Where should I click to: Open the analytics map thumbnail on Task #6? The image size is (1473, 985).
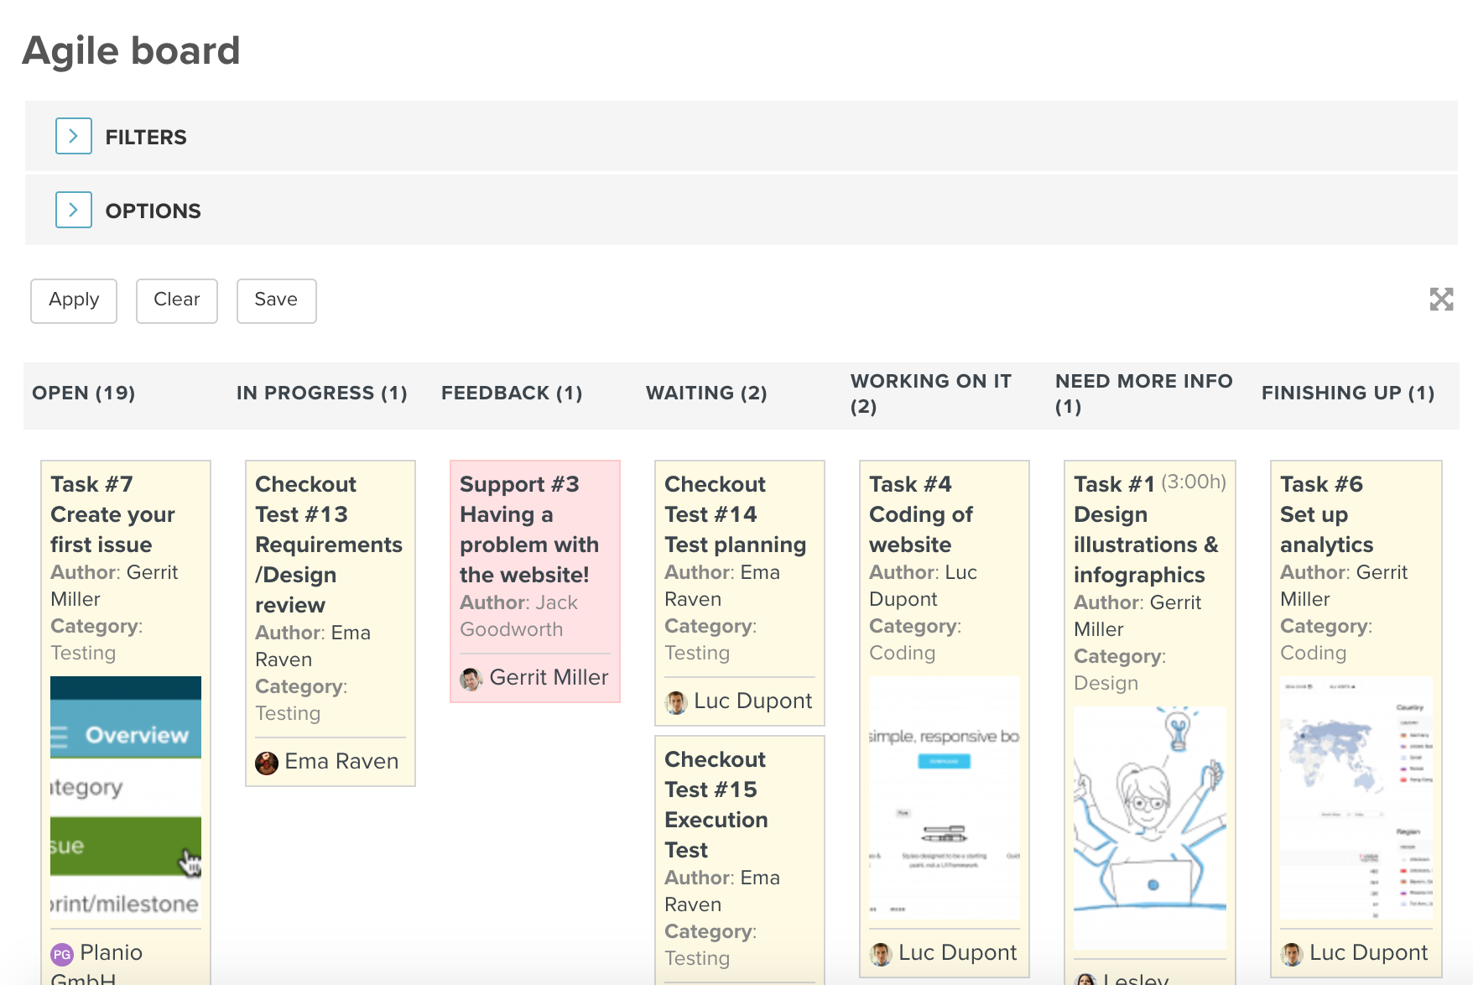(x=1356, y=797)
